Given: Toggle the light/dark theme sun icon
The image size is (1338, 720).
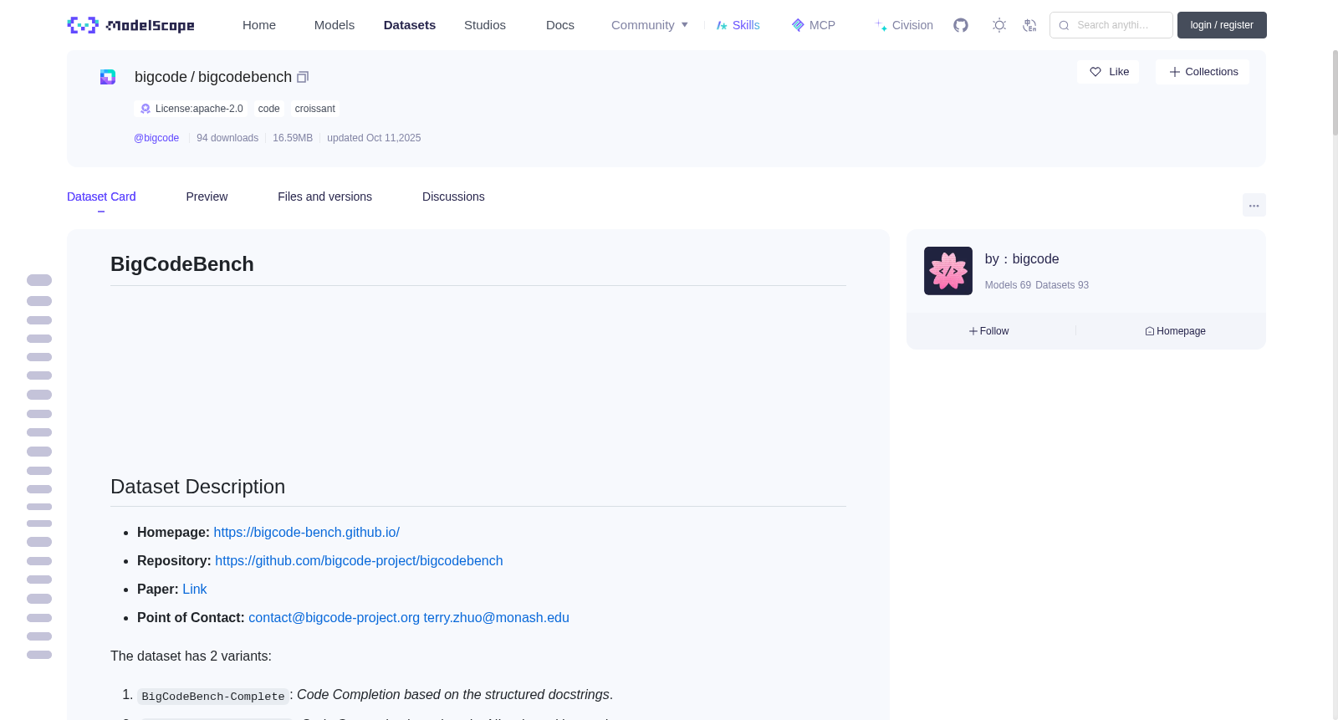Looking at the screenshot, I should coord(999,25).
